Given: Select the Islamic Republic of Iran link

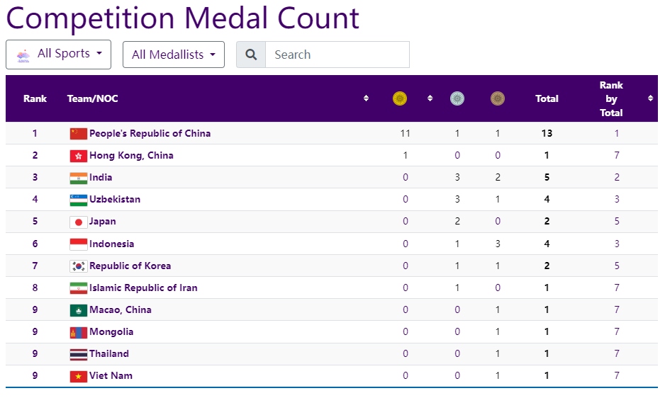Looking at the screenshot, I should pyautogui.click(x=143, y=288).
